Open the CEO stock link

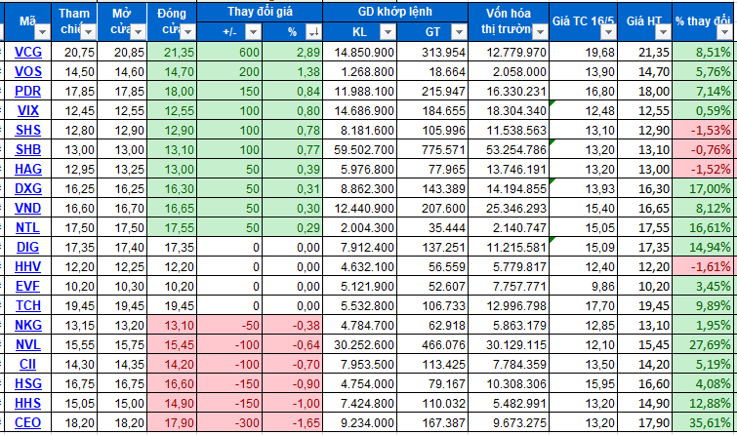point(27,422)
